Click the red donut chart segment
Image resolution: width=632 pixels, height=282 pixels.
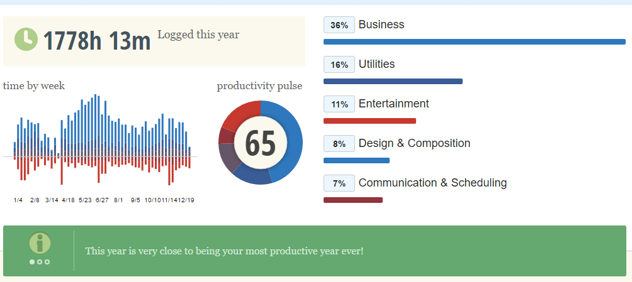239,113
